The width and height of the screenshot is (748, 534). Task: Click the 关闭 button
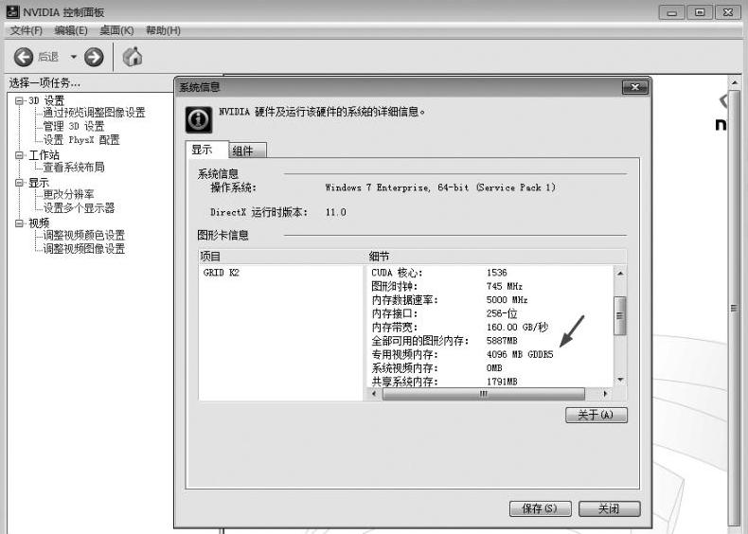pos(609,508)
